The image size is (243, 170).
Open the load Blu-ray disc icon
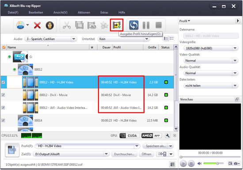[20, 25]
